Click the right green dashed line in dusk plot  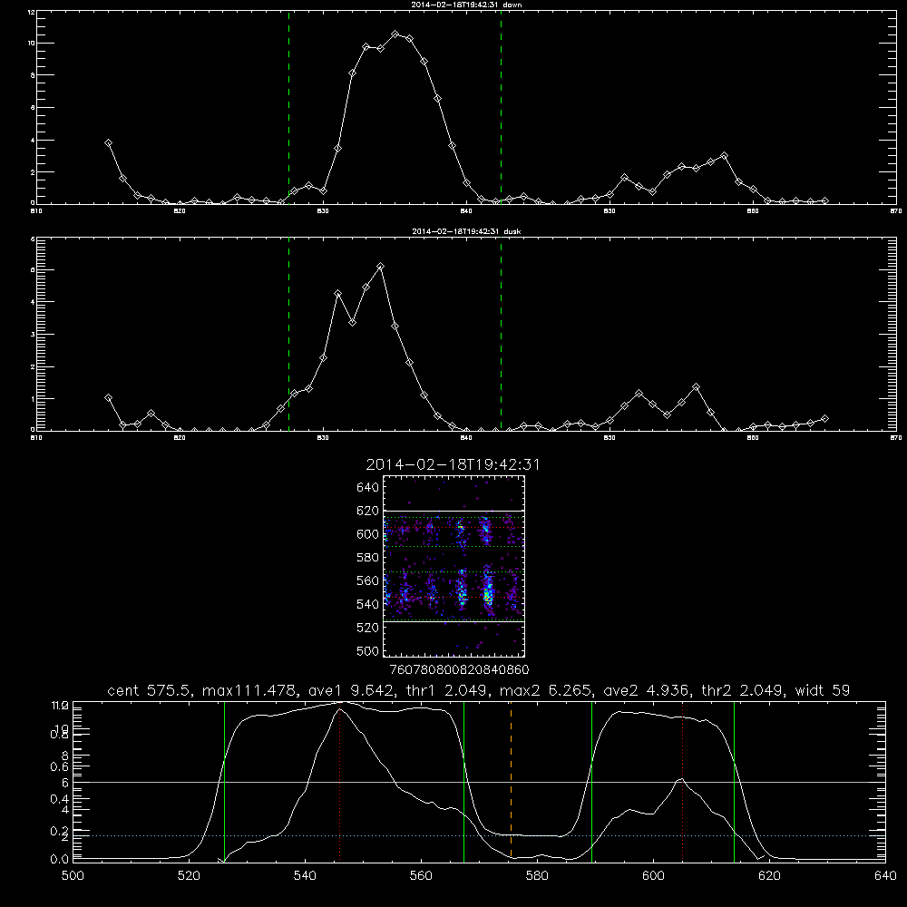501,334
